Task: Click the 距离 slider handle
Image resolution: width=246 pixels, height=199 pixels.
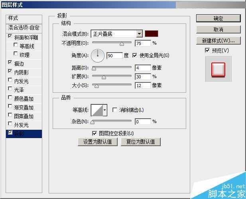Action: click(94, 68)
